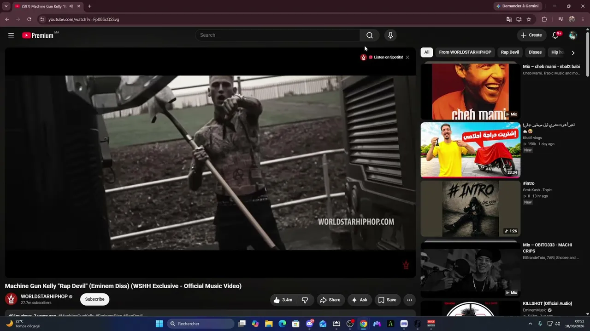
Task: Select the From WORLDSTARHIPHOP chip
Action: tap(465, 52)
